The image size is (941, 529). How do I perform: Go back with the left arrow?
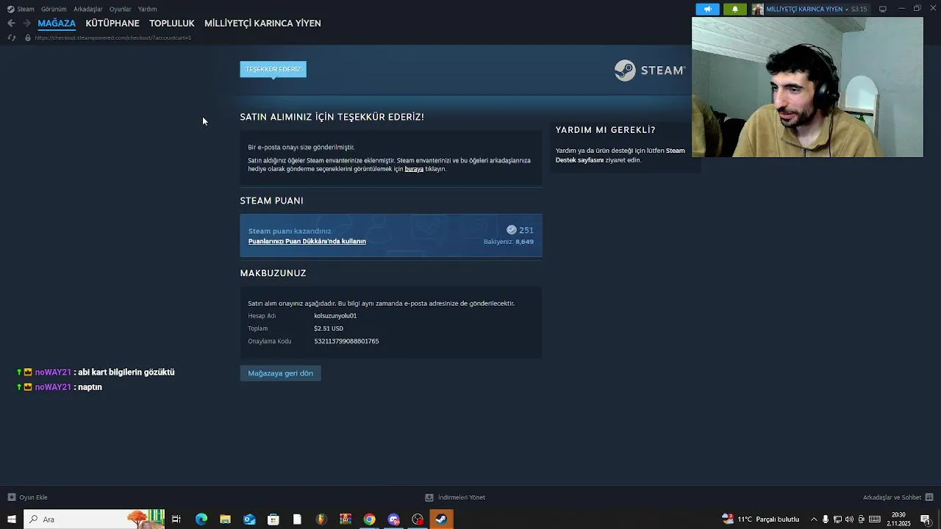tap(11, 24)
